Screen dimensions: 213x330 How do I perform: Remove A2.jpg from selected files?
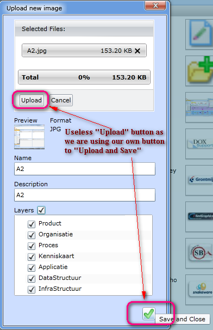click(x=137, y=51)
